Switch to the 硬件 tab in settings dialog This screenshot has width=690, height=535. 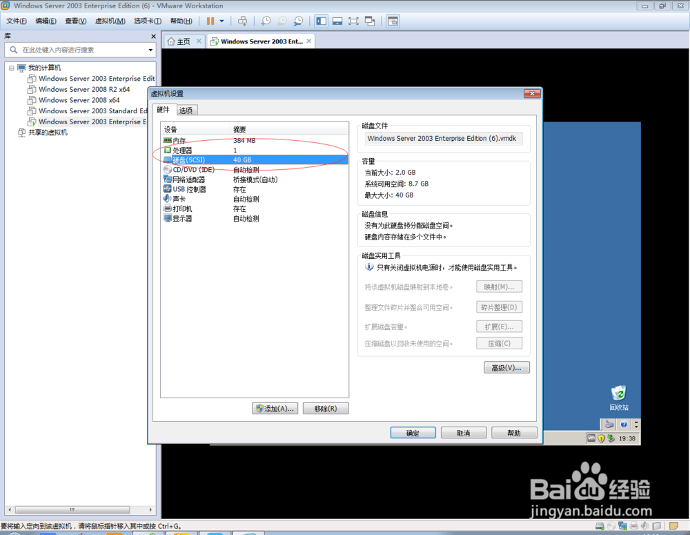(x=164, y=110)
